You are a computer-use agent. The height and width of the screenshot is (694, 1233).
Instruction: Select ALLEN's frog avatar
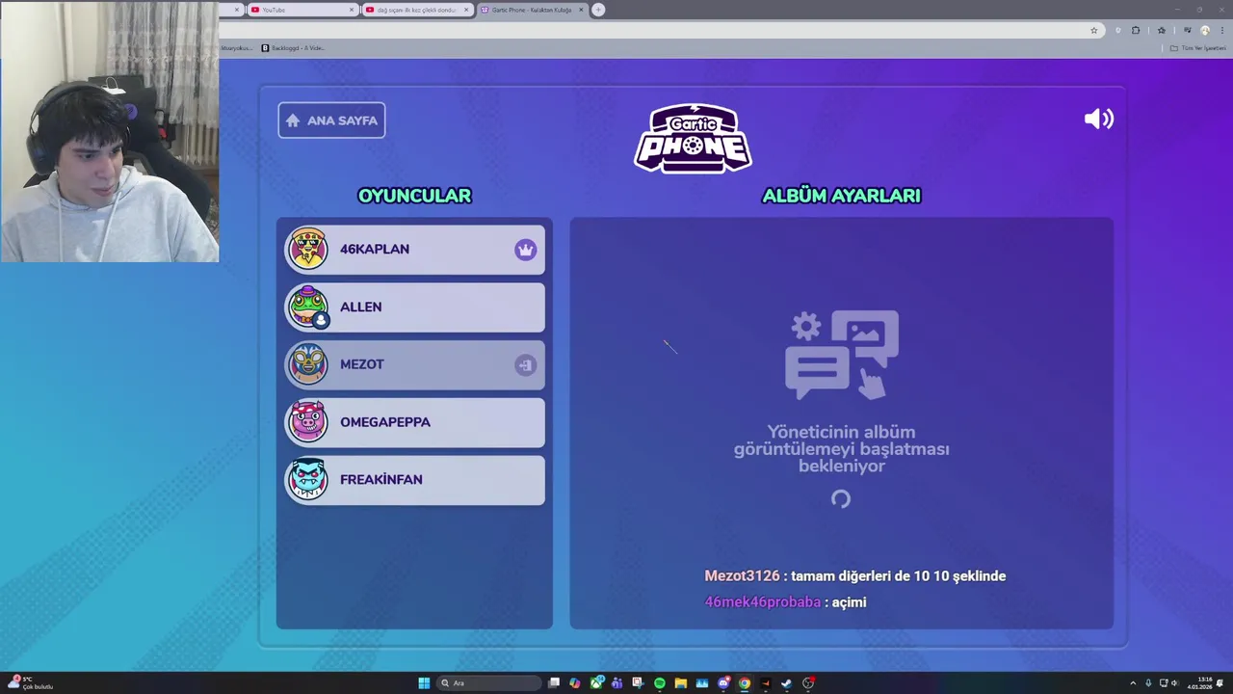(308, 307)
